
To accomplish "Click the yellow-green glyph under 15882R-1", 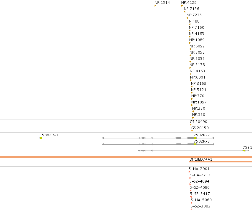I will pyautogui.click(x=41, y=138).
